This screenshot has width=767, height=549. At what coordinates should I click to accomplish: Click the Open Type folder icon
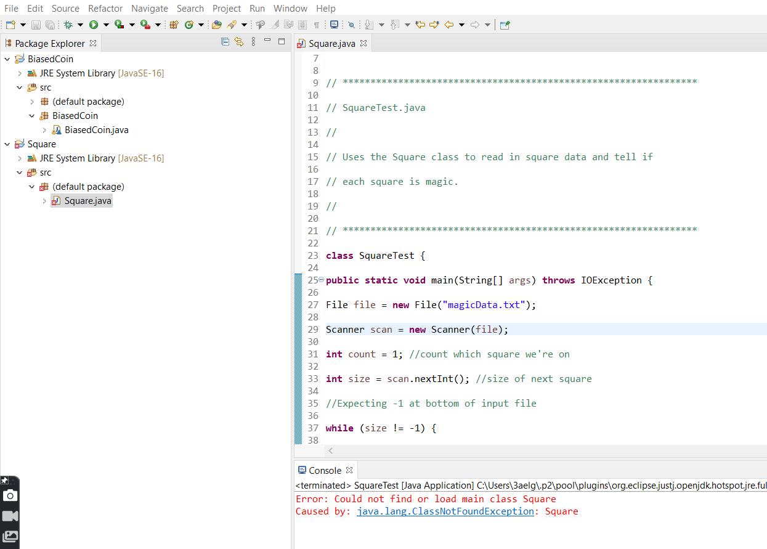coord(216,25)
